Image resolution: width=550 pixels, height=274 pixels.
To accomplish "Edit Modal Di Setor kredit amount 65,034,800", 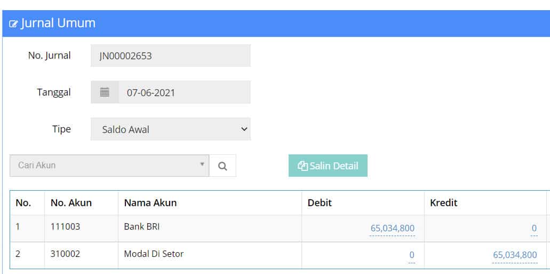I will [515, 255].
